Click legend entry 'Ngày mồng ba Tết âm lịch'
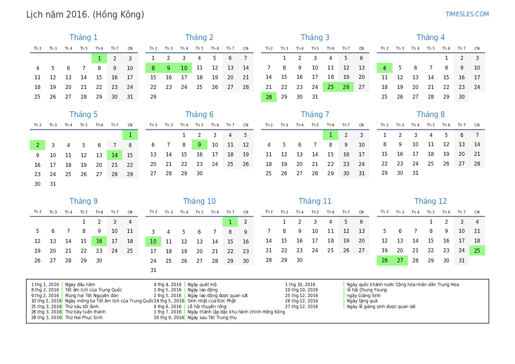 [109, 301]
